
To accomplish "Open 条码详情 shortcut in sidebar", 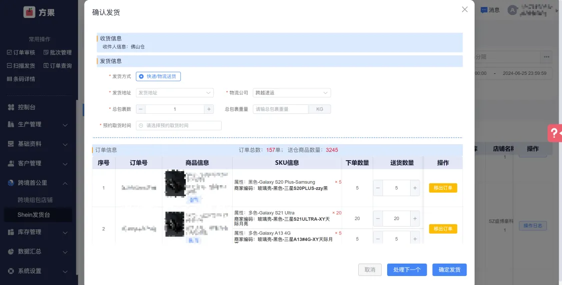I will pos(21,79).
